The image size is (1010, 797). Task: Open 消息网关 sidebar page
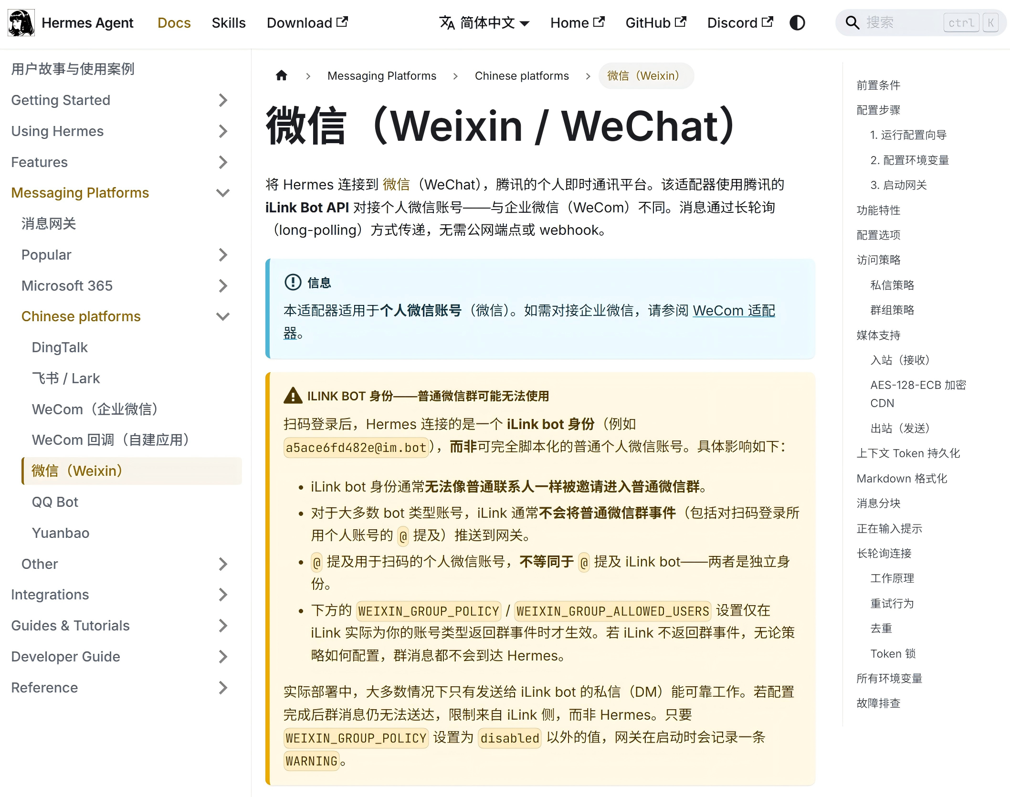(49, 224)
